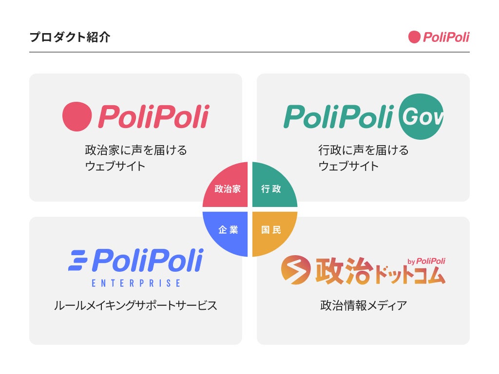The height and width of the screenshot is (374, 499).
Task: Click the green Gov circle badge
Action: (421, 117)
